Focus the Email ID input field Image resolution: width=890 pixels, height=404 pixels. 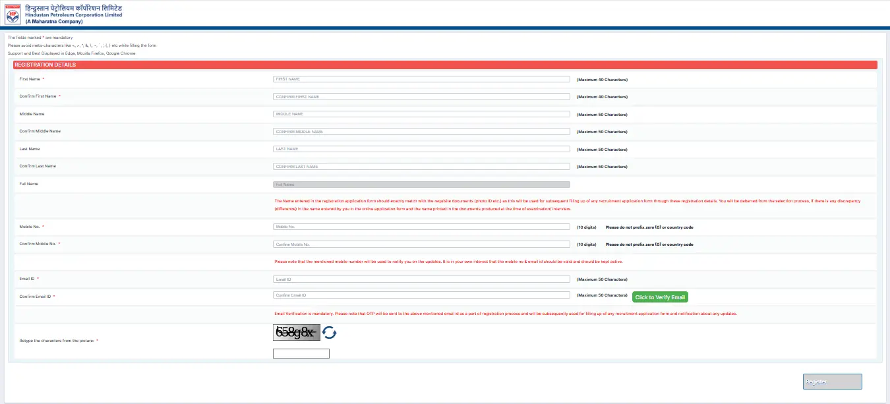(421, 279)
